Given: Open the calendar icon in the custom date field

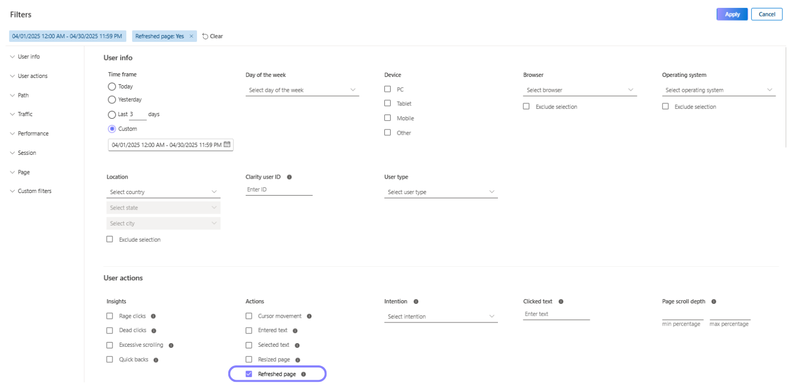Looking at the screenshot, I should point(228,144).
